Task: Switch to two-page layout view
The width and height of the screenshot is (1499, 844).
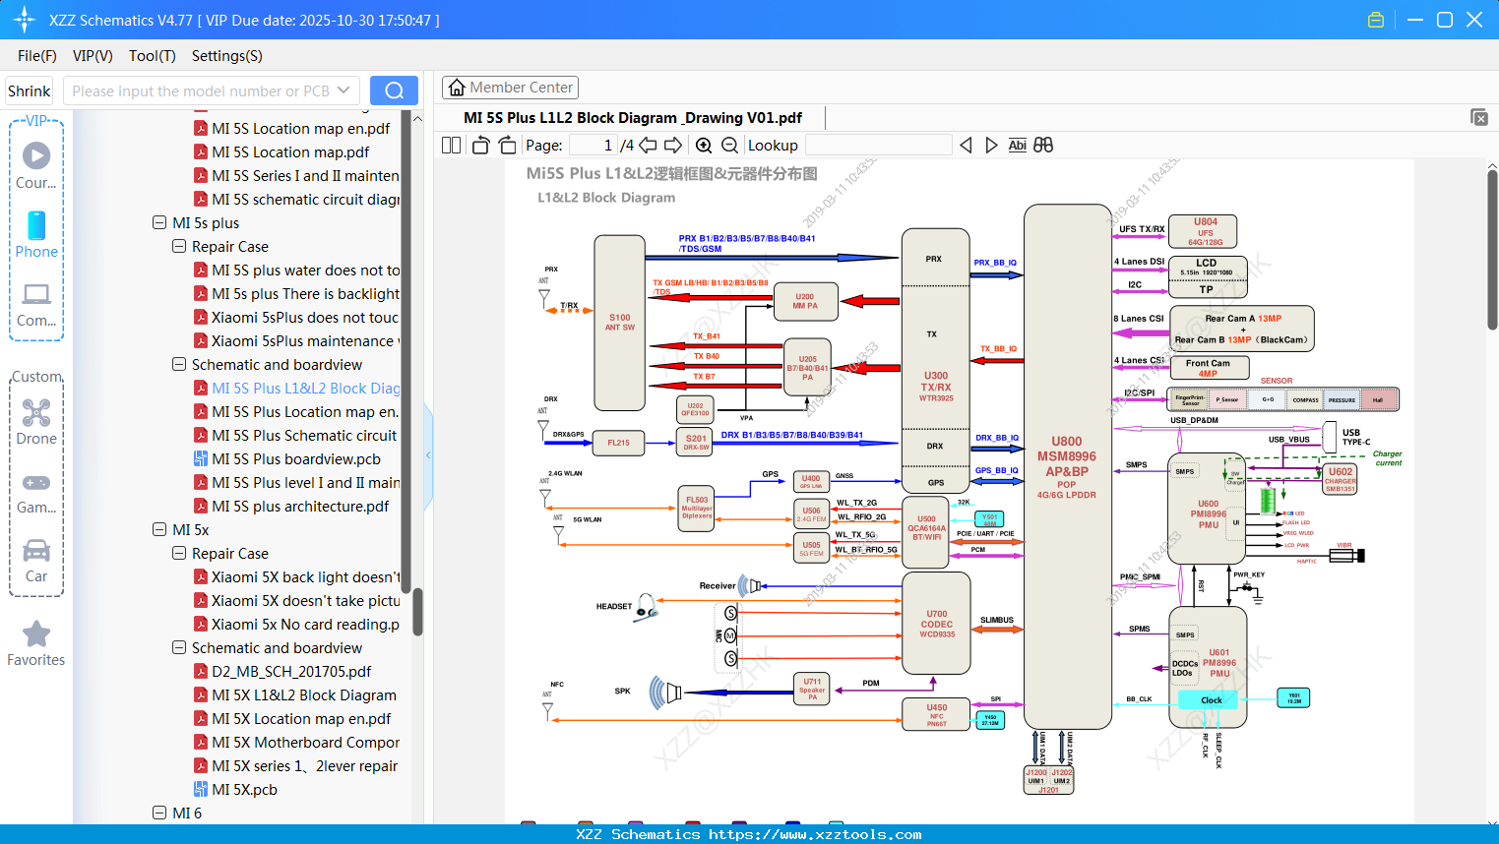Action: point(450,145)
